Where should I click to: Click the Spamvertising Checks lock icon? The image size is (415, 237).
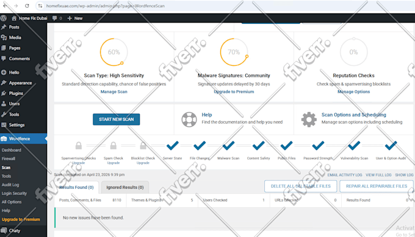(79, 146)
